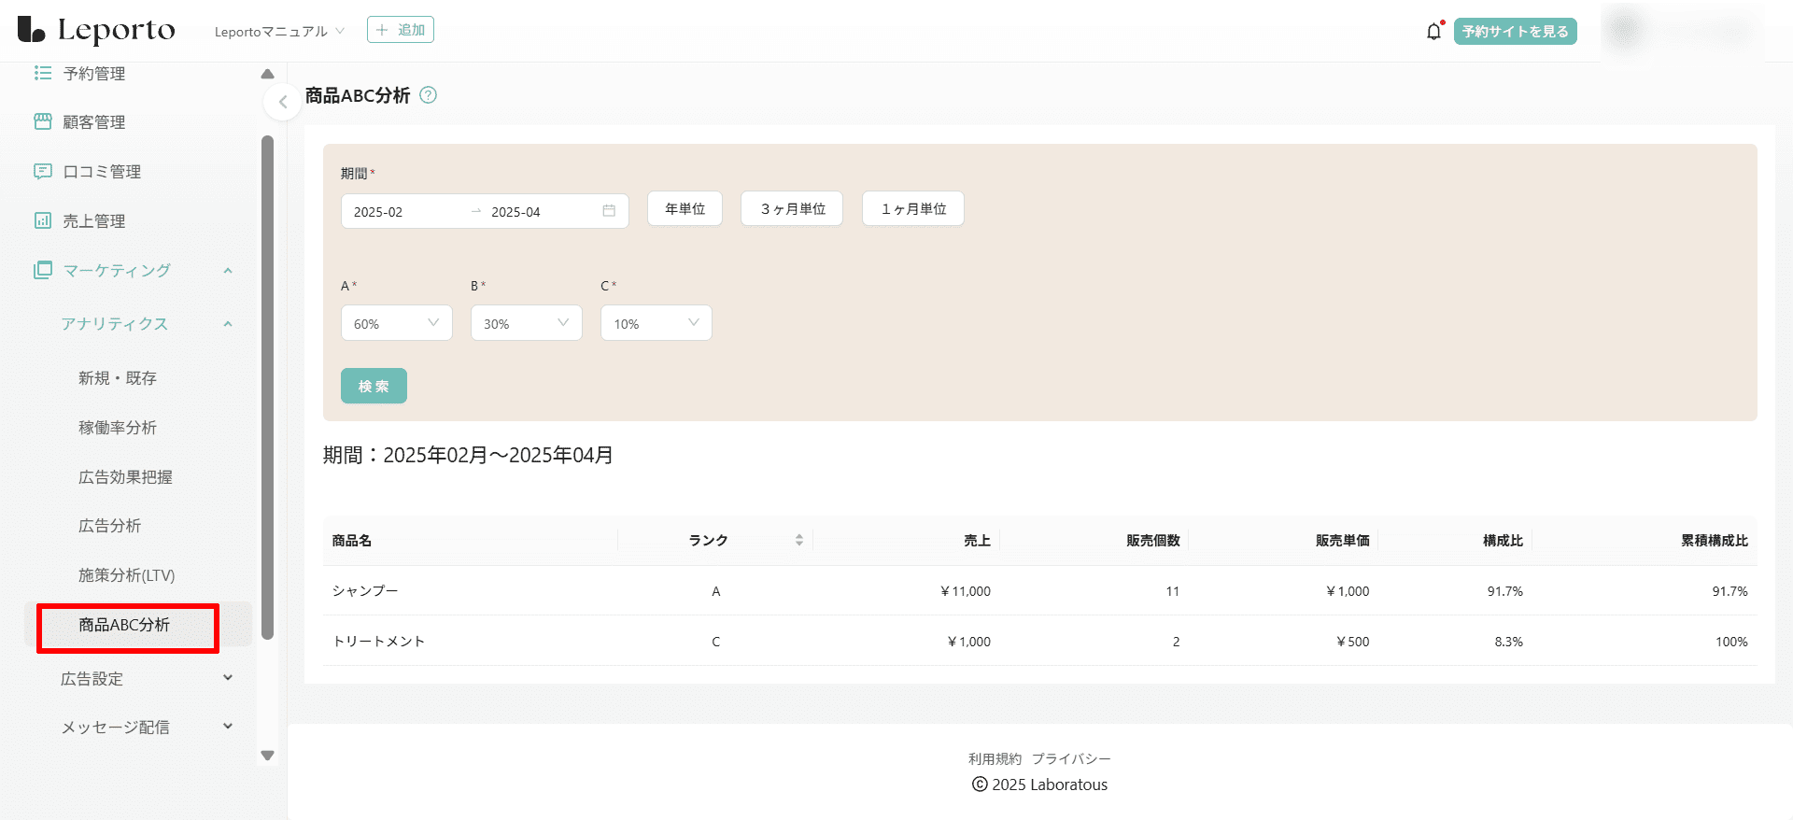Click the Leporto logo
Image resolution: width=1793 pixels, height=820 pixels.
pos(96,31)
